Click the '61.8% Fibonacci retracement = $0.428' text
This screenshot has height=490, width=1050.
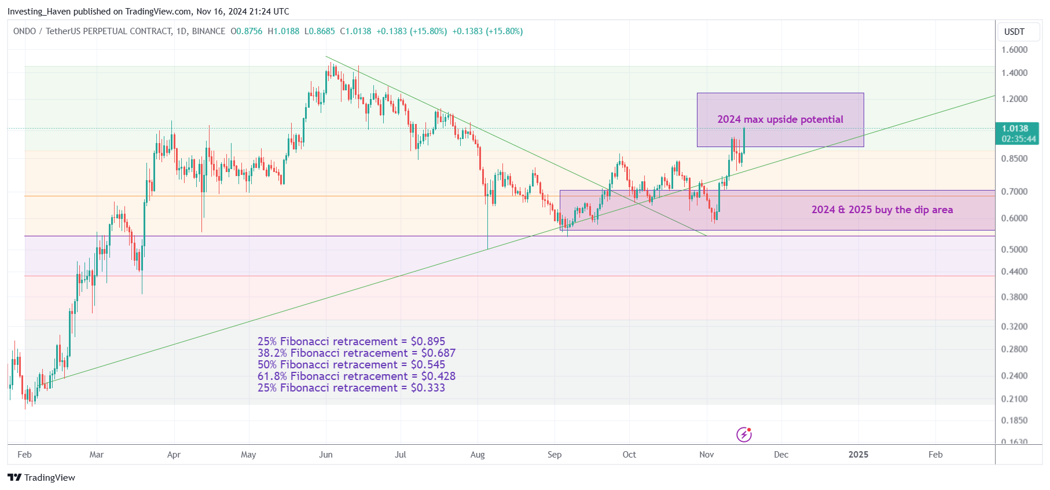[357, 376]
